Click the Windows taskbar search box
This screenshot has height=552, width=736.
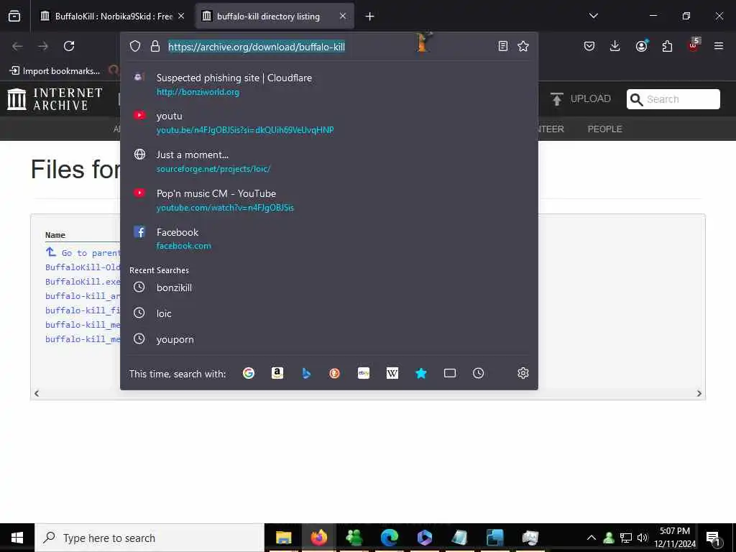pyautogui.click(x=149, y=538)
